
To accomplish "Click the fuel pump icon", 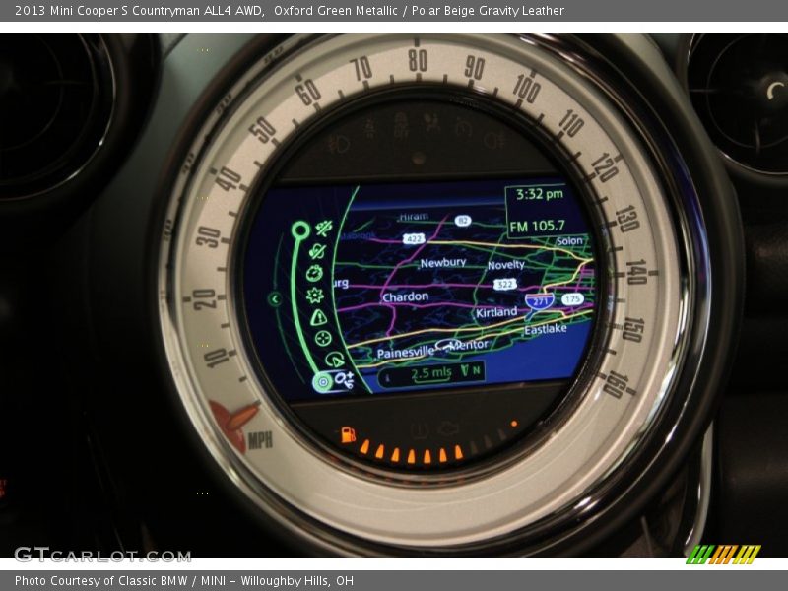I will [x=347, y=434].
